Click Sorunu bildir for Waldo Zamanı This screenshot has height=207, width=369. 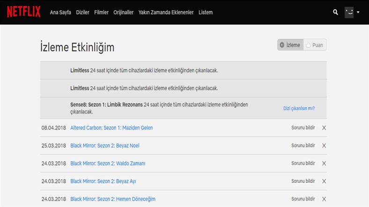(303, 164)
